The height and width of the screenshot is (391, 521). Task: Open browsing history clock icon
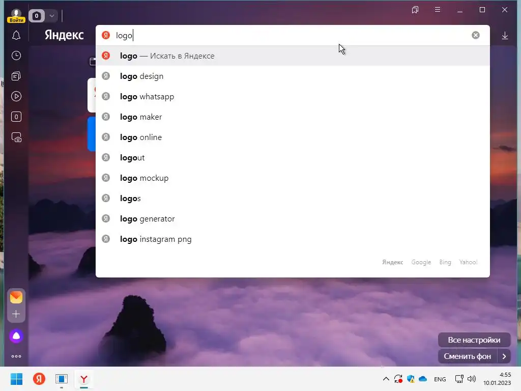click(x=16, y=55)
